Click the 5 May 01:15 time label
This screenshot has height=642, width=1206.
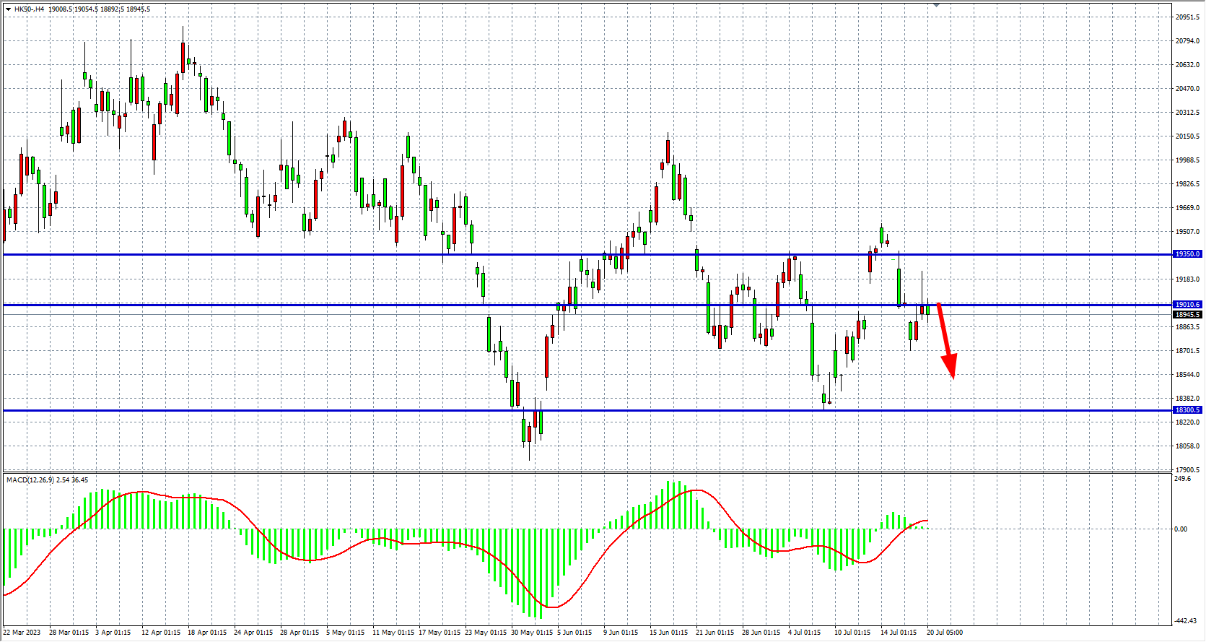pyautogui.click(x=345, y=633)
